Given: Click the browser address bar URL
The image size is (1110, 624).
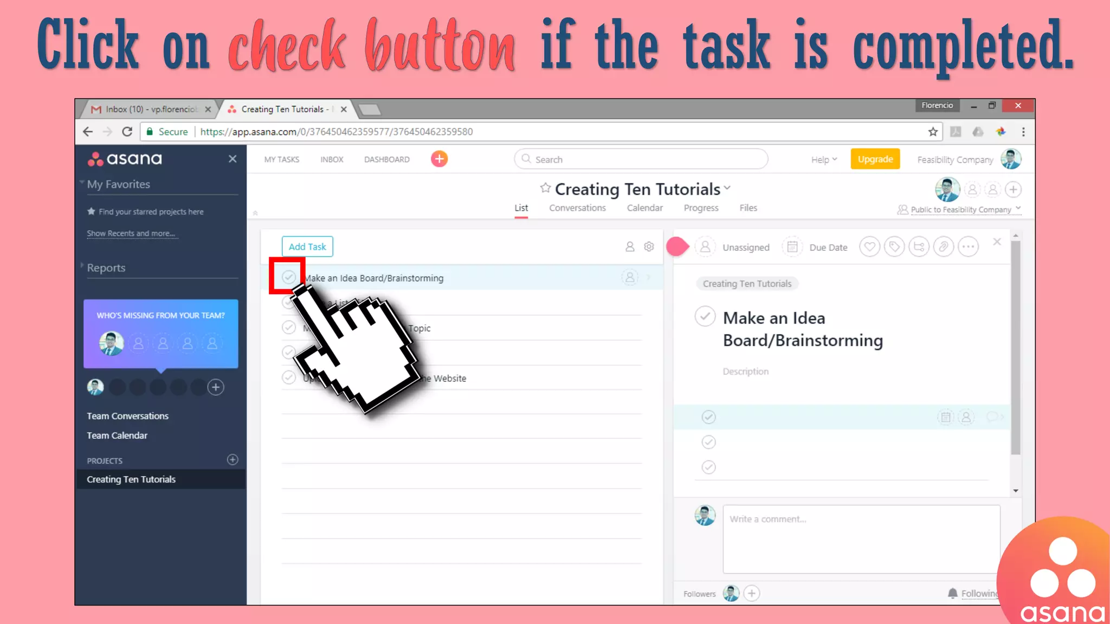Looking at the screenshot, I should tap(336, 132).
